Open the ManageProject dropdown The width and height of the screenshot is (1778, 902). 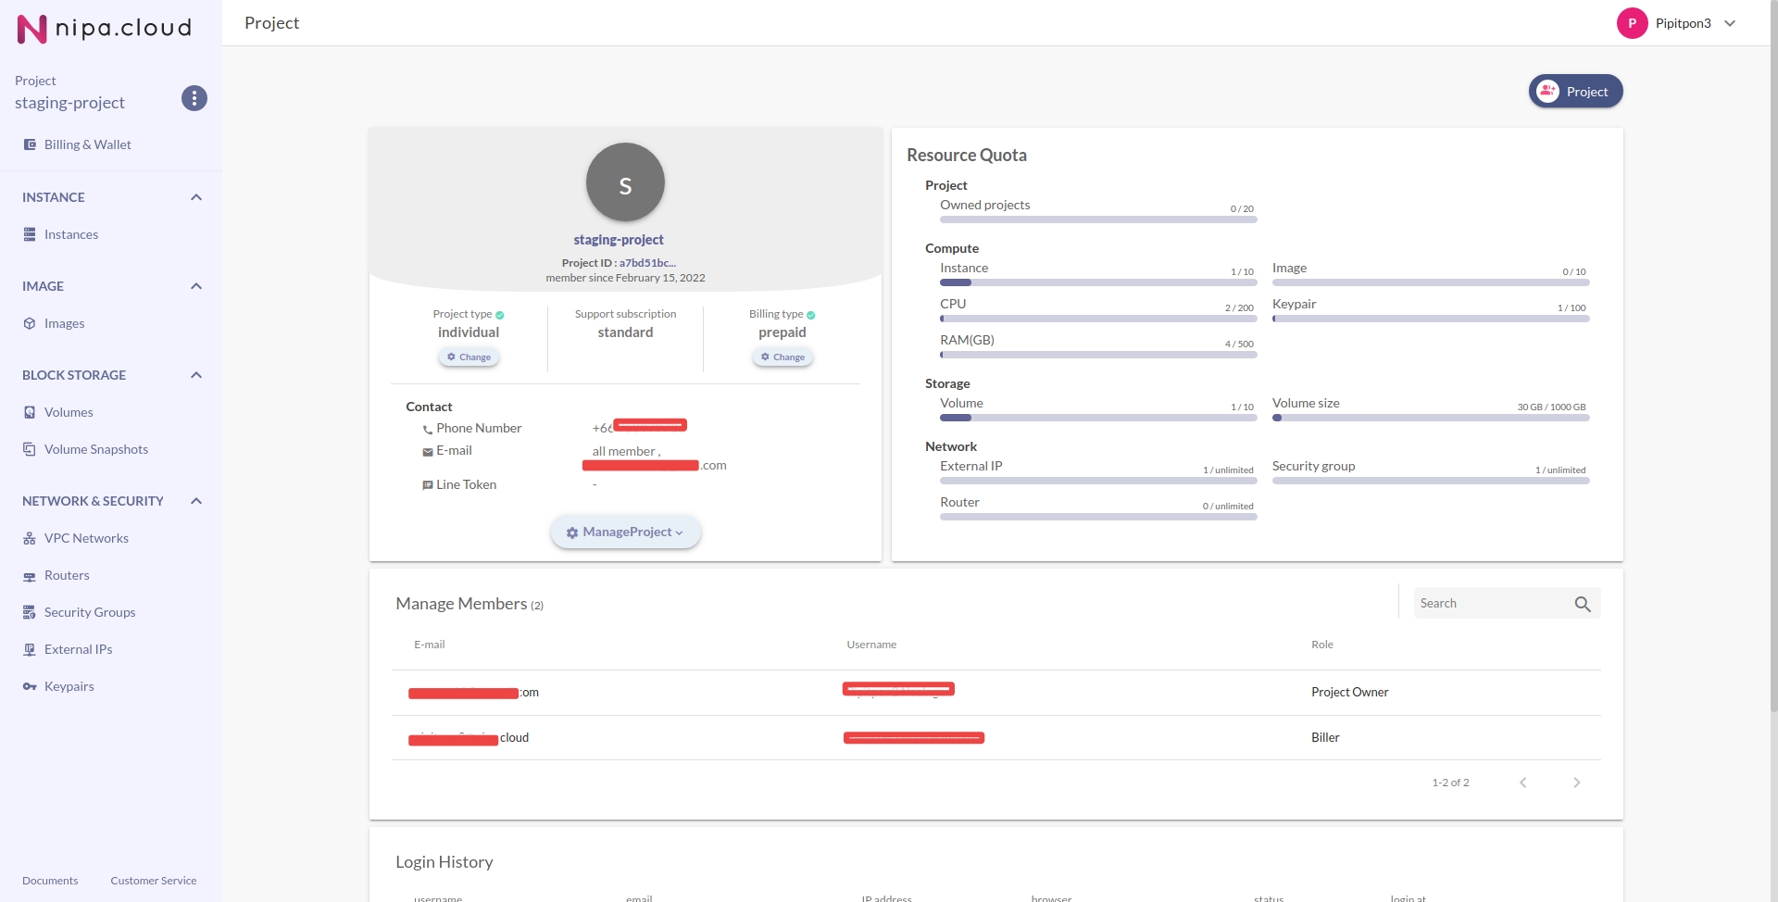[625, 532]
